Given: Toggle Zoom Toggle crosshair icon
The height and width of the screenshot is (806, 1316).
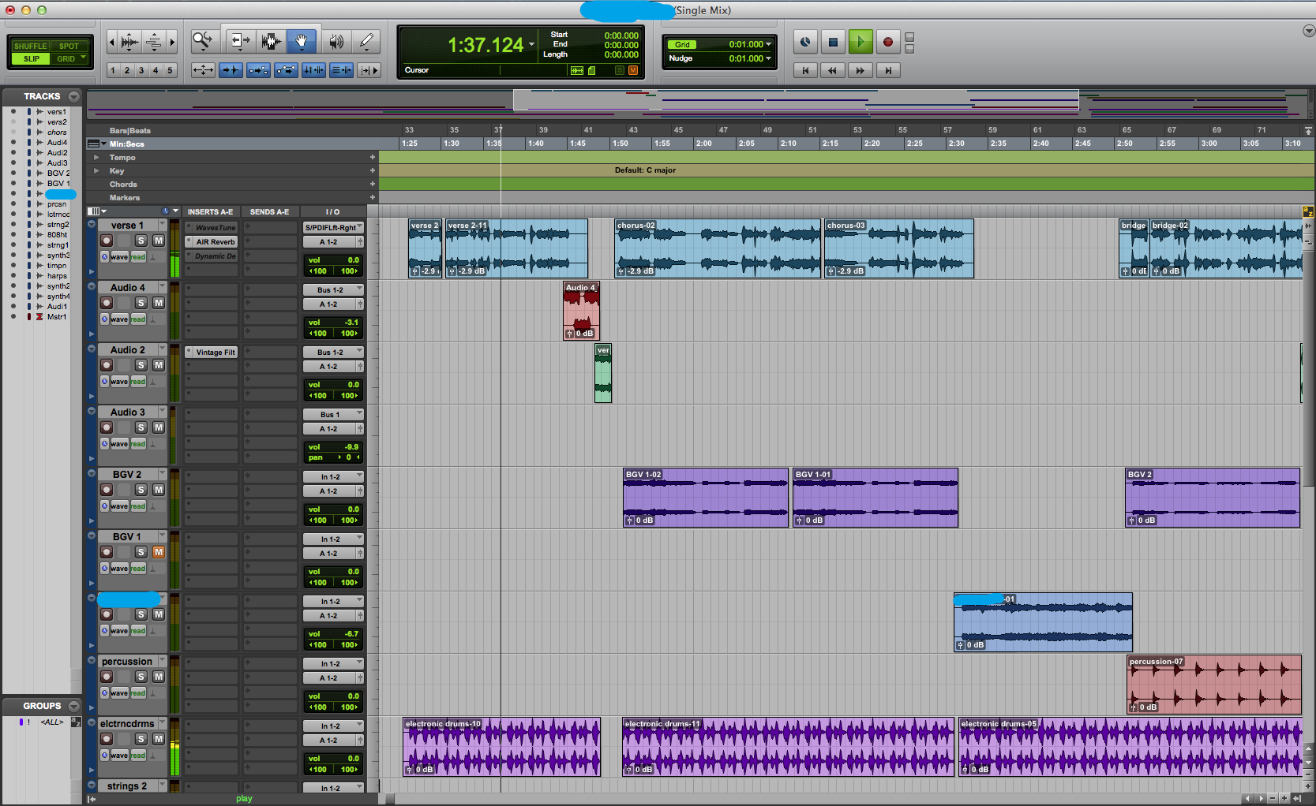Looking at the screenshot, I should click(203, 70).
